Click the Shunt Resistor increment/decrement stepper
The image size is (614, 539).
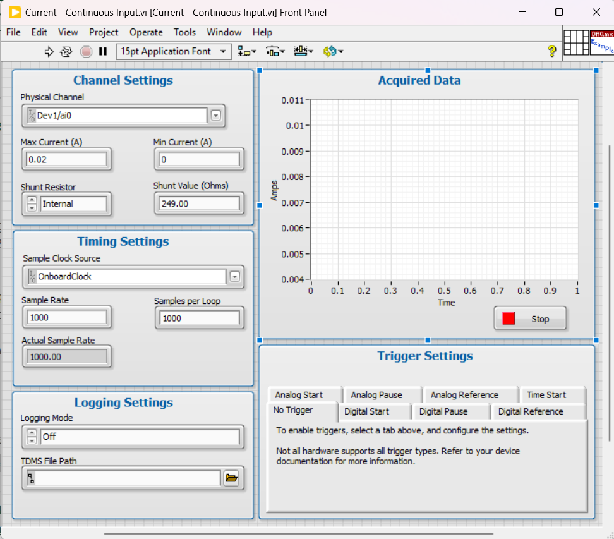pyautogui.click(x=32, y=203)
